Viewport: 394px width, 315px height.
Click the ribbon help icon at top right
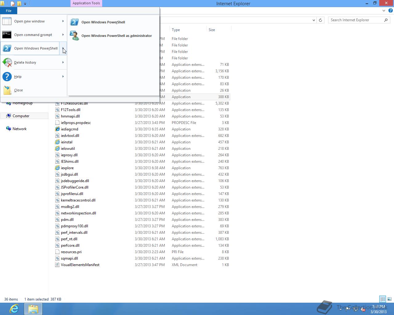pos(390,10)
